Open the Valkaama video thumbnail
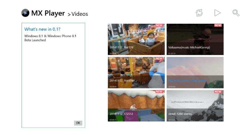This screenshot has width=249, height=135. 195,39
